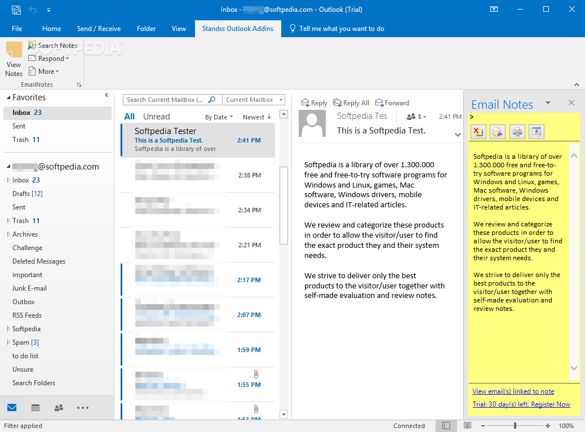Image resolution: width=585 pixels, height=432 pixels.
Task: Click Reply All in the reading pane
Action: coord(351,103)
